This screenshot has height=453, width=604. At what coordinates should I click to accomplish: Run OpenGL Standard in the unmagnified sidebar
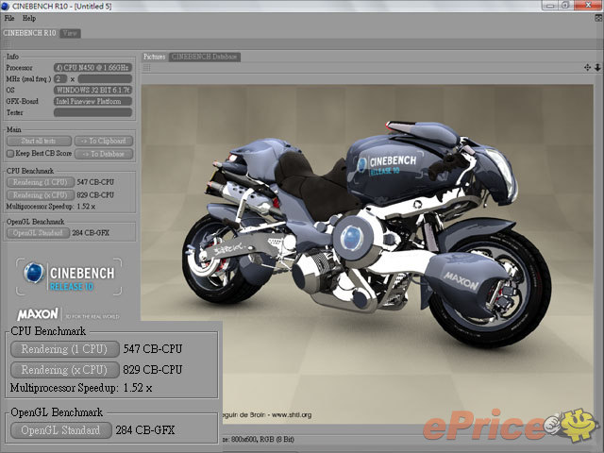click(x=38, y=233)
